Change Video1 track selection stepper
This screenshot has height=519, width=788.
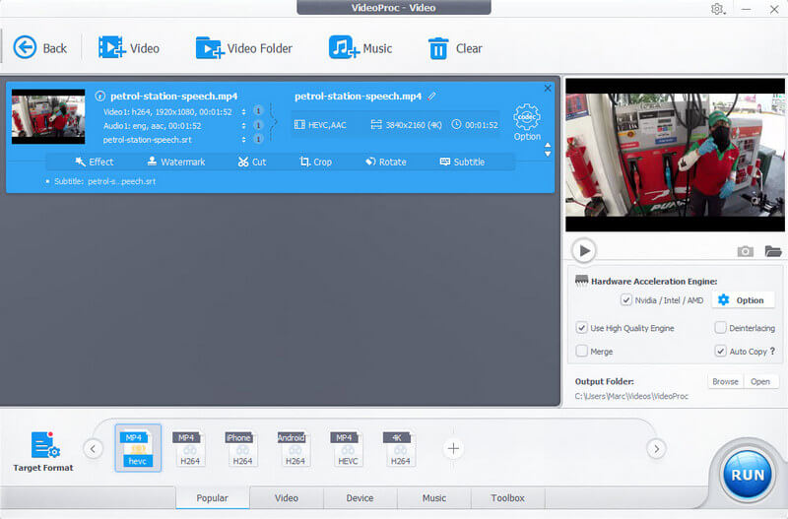[x=243, y=111]
